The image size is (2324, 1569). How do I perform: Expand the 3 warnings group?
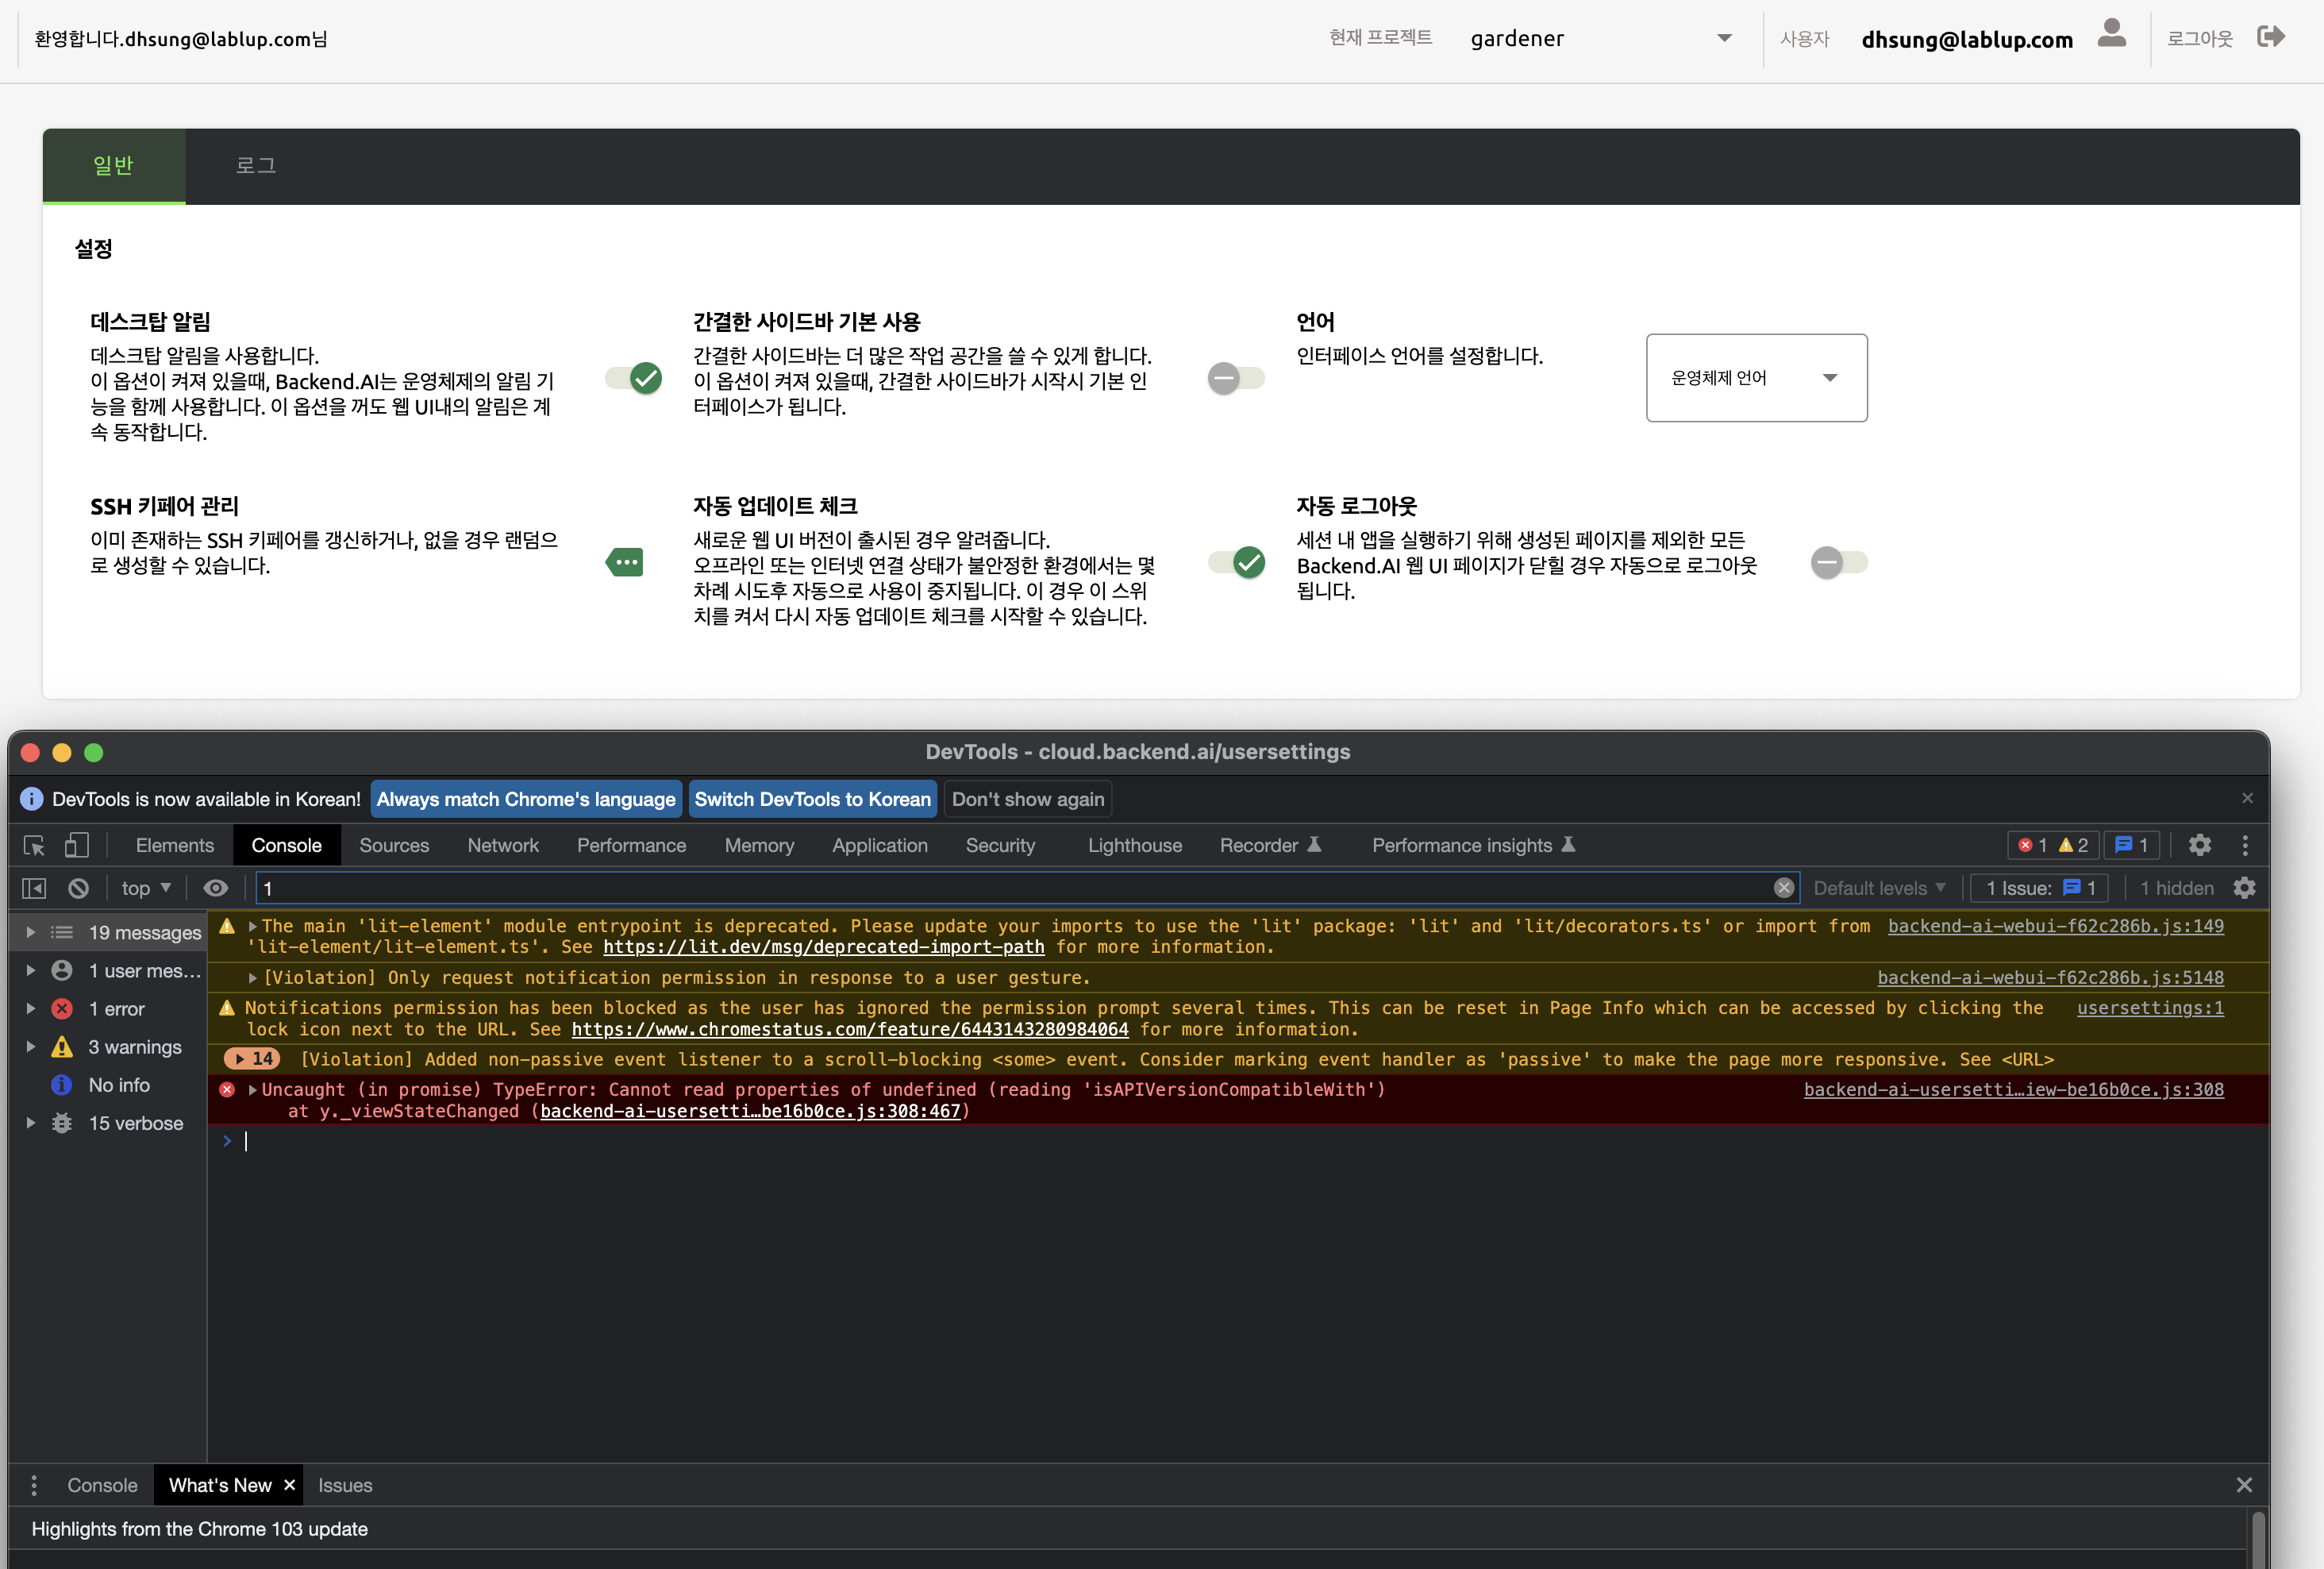[31, 1047]
